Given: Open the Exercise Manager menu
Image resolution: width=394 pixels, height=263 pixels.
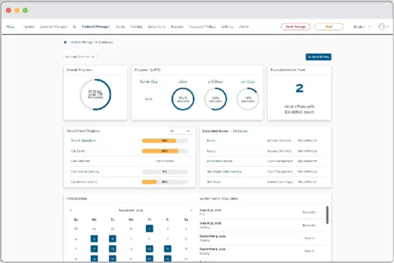Looking at the screenshot, I should point(54,26).
